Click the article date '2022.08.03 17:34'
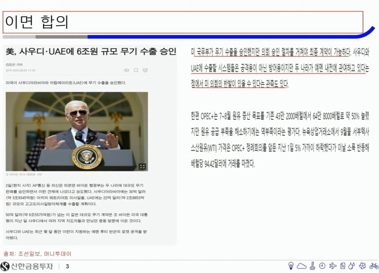This screenshot has width=379, height=273. tap(23, 70)
